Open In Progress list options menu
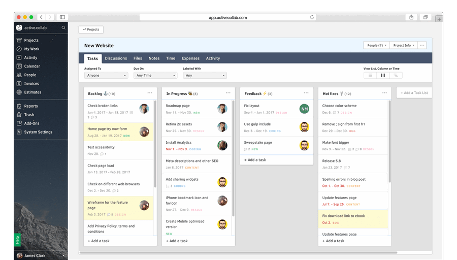Viewport: 457px width, 260px height. click(x=228, y=93)
